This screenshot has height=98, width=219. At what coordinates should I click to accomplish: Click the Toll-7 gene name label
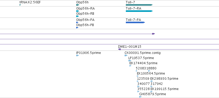(x=130, y=2)
